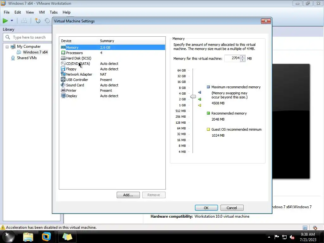The height and width of the screenshot is (243, 324).
Task: Click the NAT summary for Network Adapter
Action: click(103, 74)
